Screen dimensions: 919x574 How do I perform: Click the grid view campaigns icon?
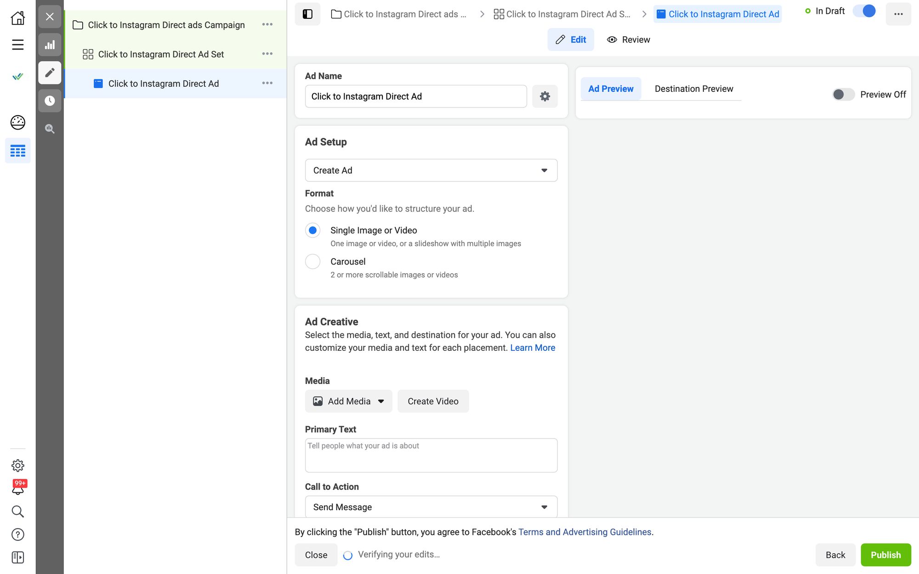click(x=18, y=151)
